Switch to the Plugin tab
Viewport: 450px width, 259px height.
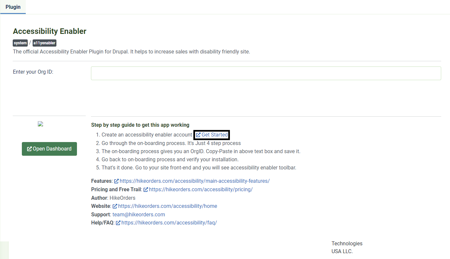pos(13,7)
